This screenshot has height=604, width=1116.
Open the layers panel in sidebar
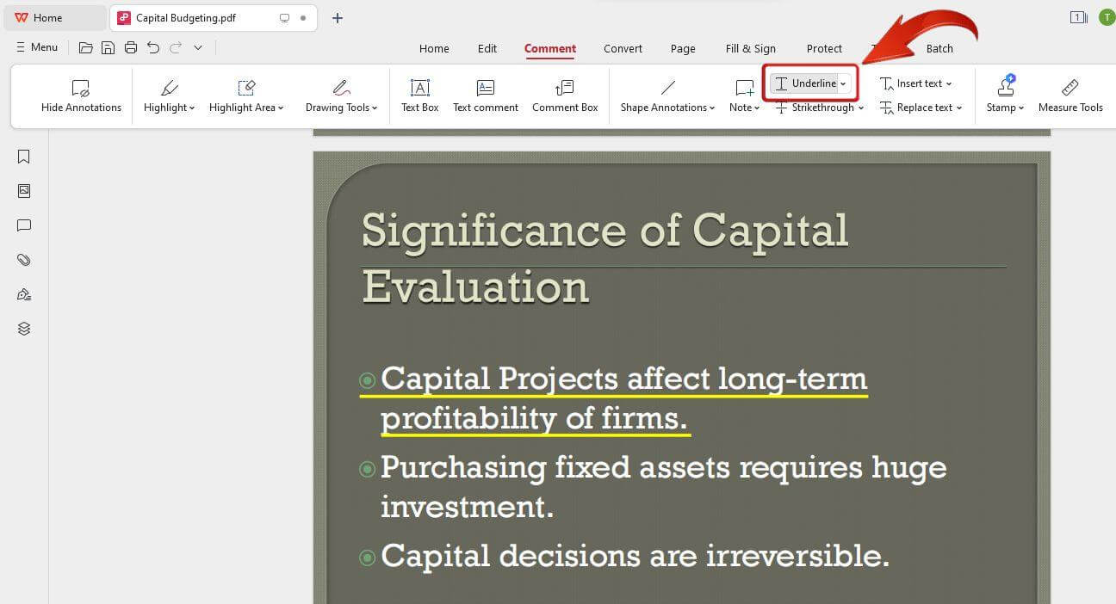tap(24, 329)
